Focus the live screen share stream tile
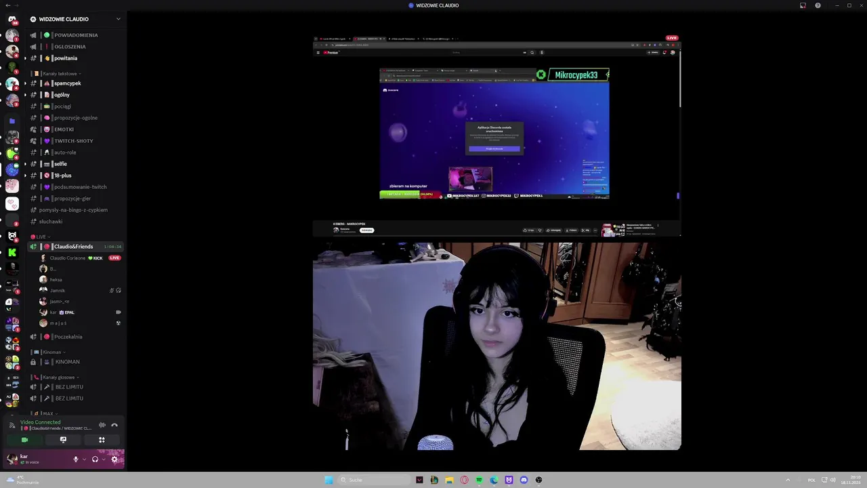This screenshot has width=867, height=488. pyautogui.click(x=497, y=136)
